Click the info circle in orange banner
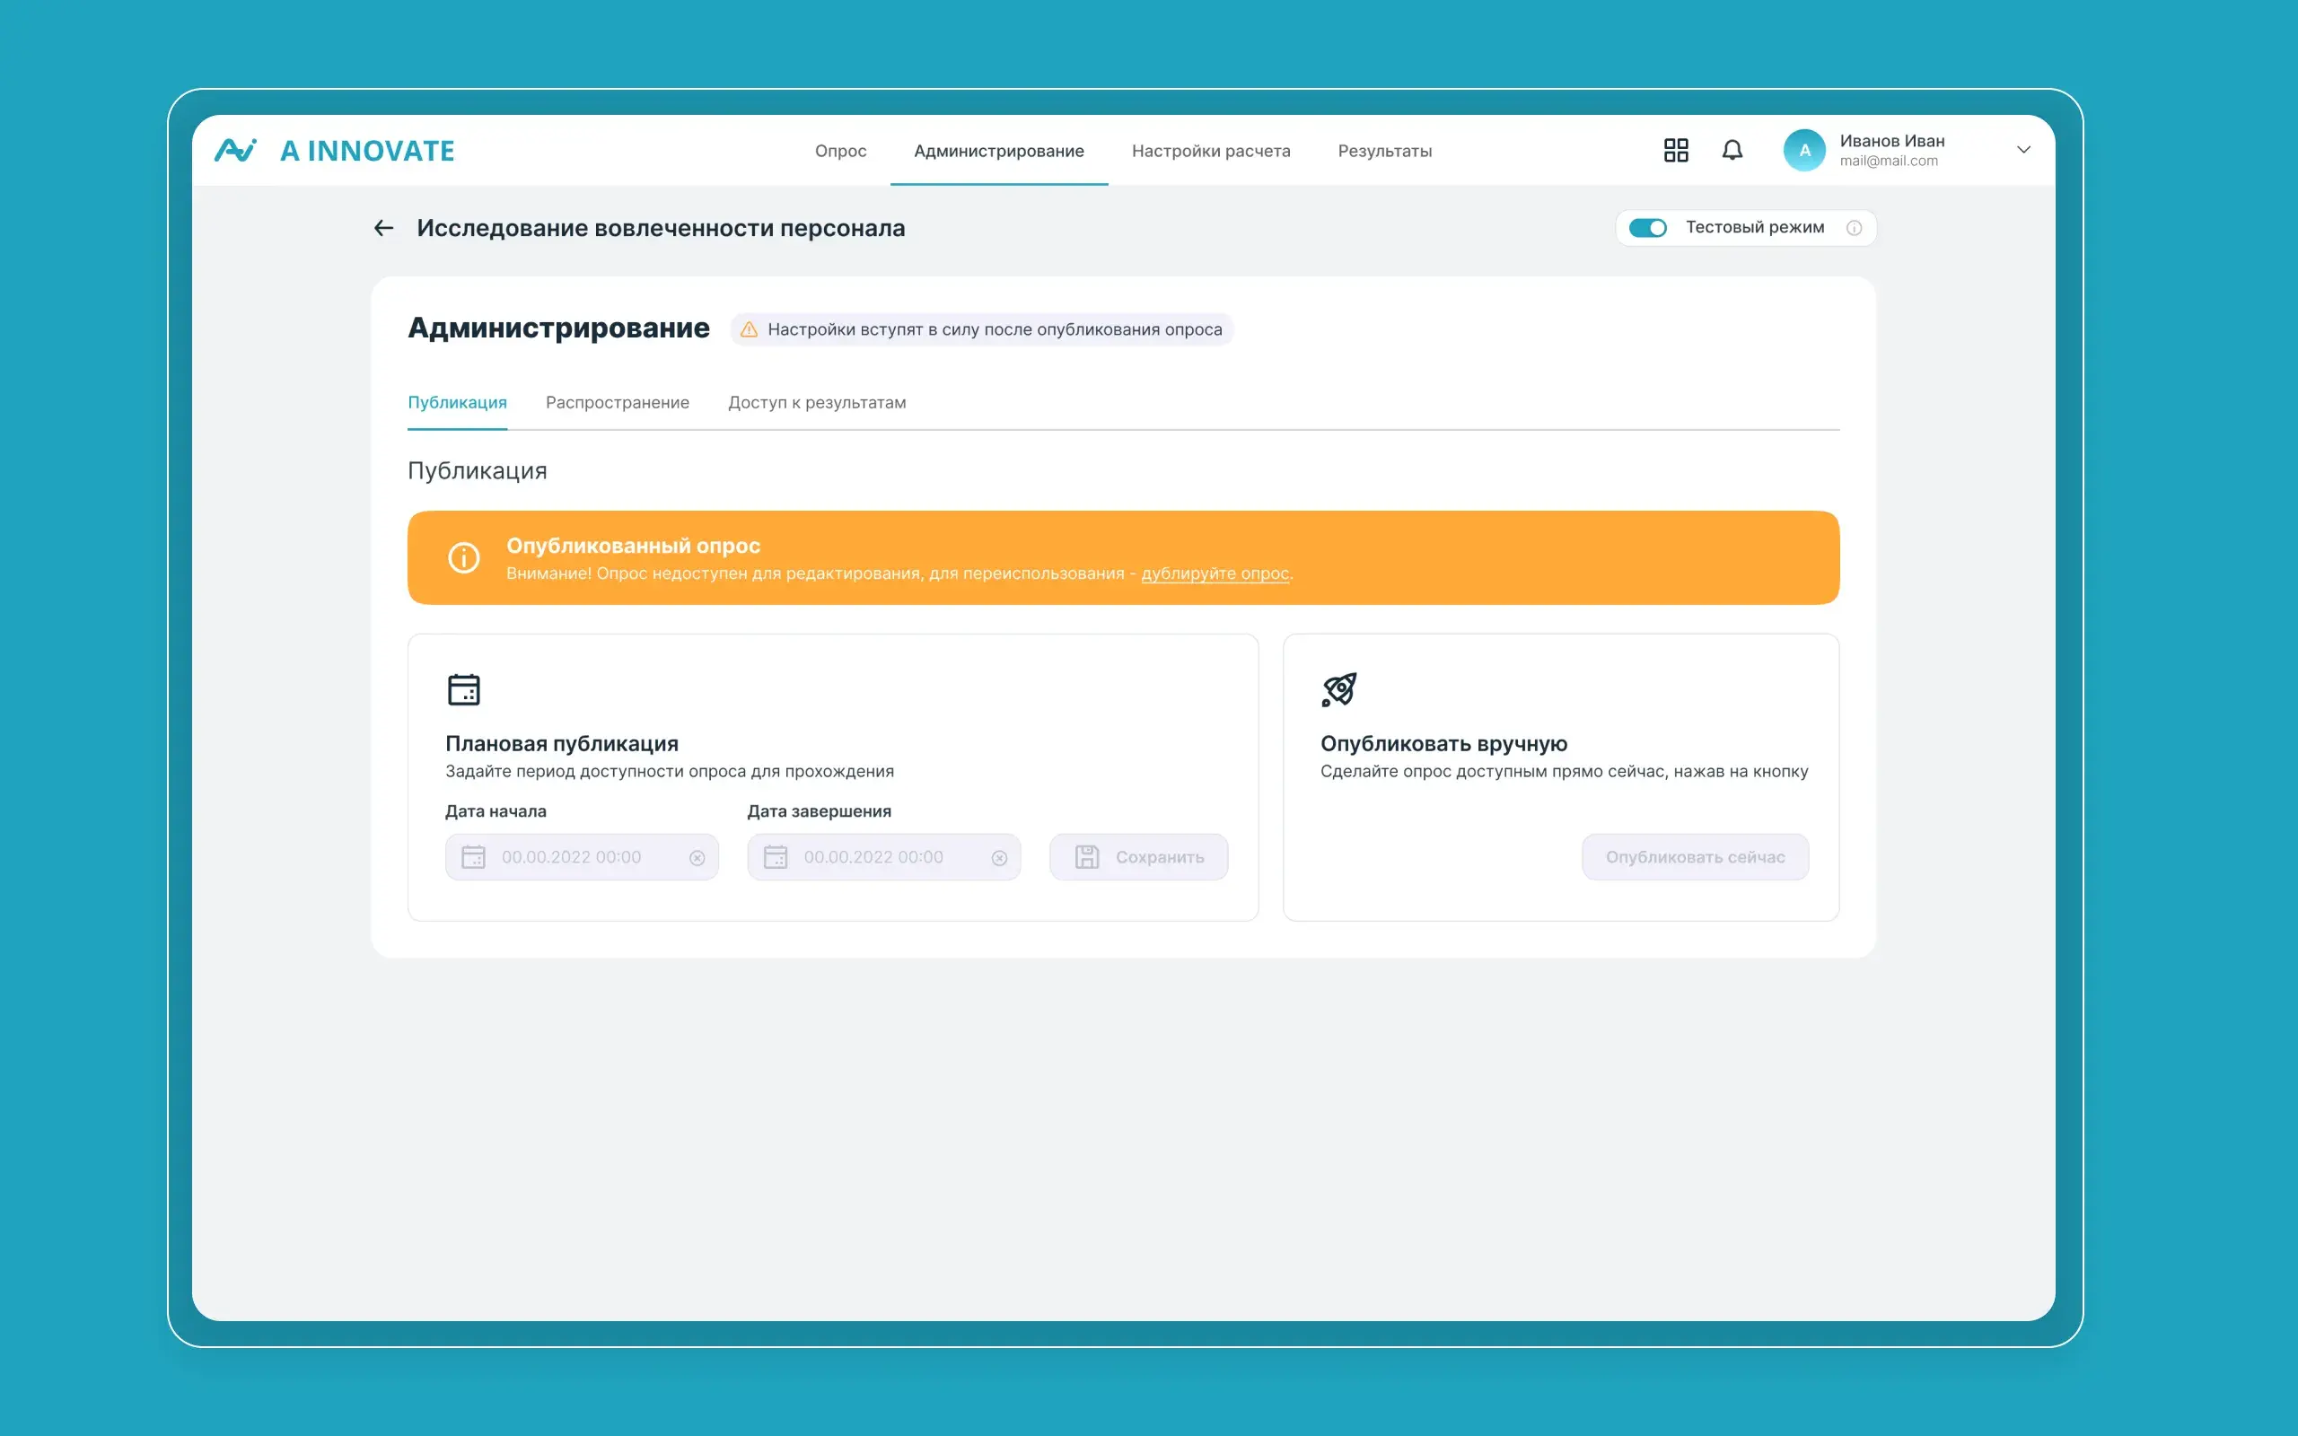Image resolution: width=2298 pixels, height=1436 pixels. tap(463, 557)
